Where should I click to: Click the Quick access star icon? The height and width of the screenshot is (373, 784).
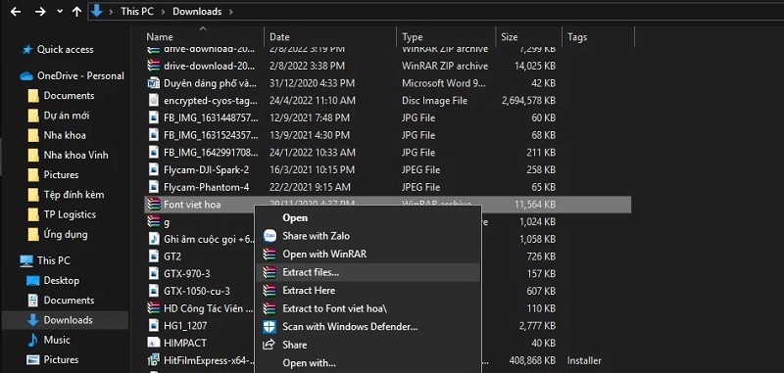click(x=27, y=49)
